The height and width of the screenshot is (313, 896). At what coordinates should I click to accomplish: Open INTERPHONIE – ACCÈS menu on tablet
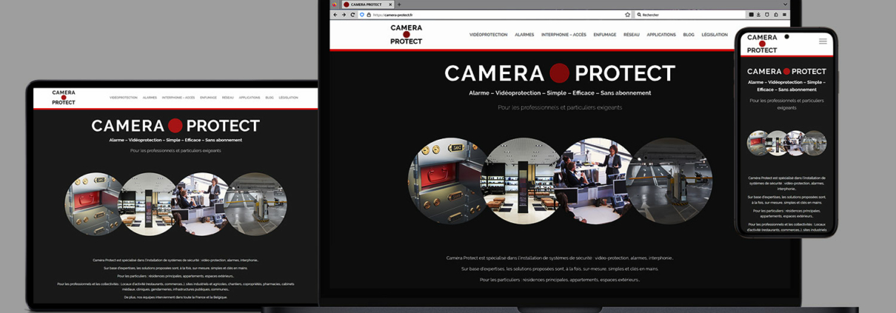pos(178,98)
